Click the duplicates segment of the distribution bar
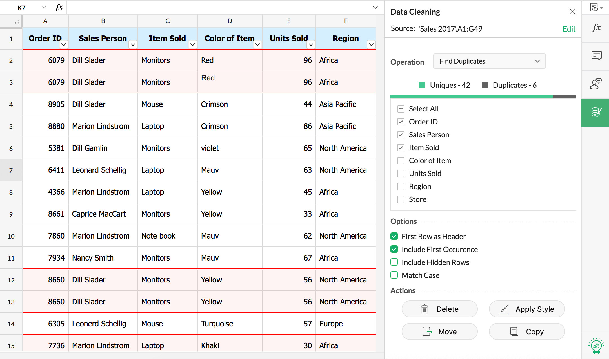The height and width of the screenshot is (359, 609). pyautogui.click(x=563, y=97)
